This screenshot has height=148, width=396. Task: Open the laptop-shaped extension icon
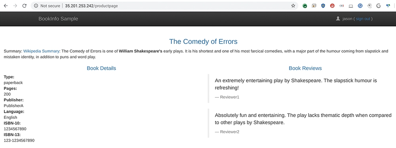click(351, 6)
